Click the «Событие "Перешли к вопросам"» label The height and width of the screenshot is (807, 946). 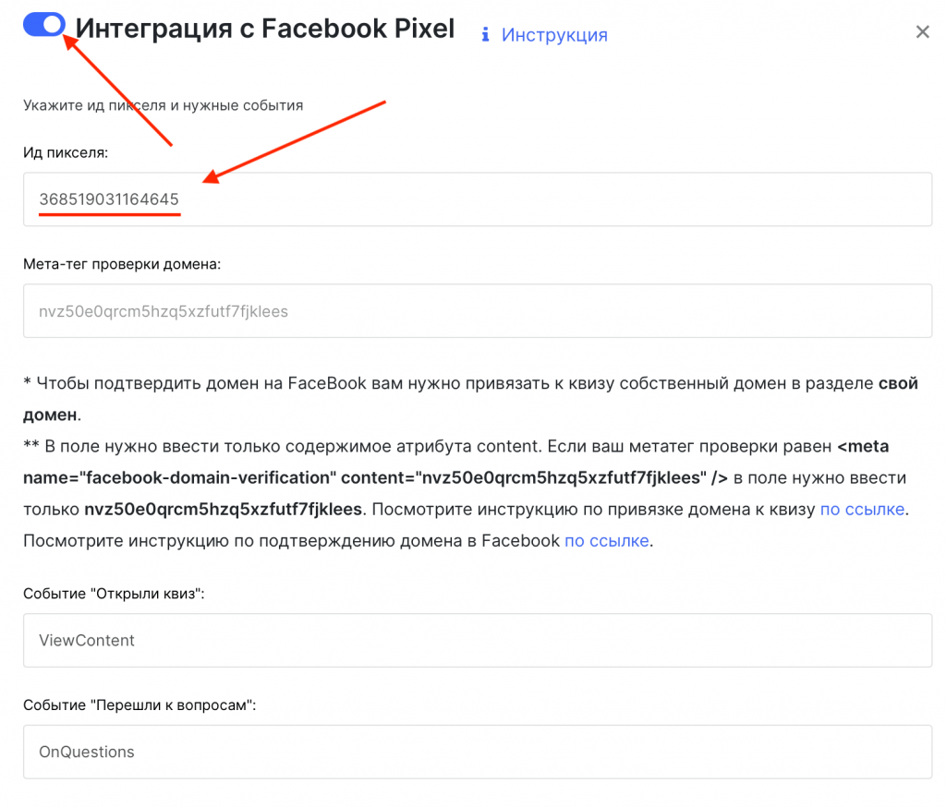(x=139, y=705)
